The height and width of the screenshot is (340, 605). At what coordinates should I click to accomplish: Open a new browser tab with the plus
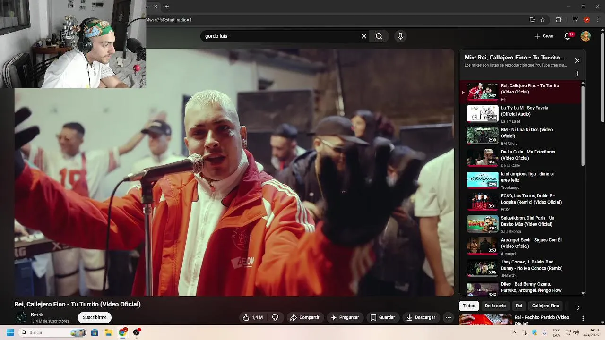pyautogui.click(x=167, y=6)
